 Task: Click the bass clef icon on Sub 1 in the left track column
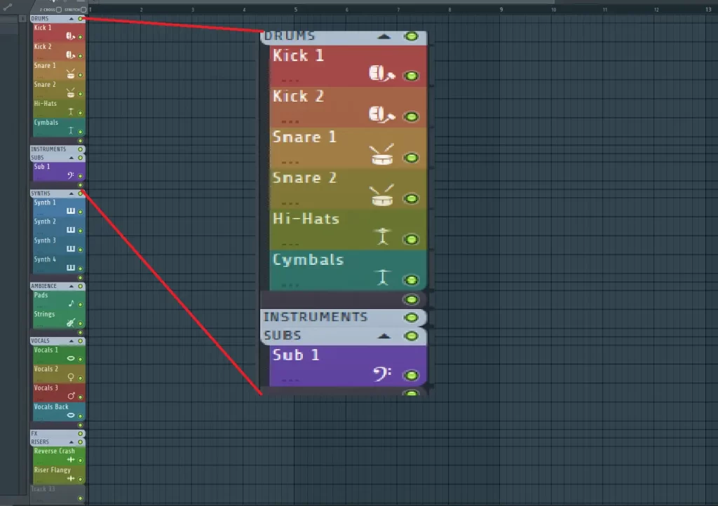(x=71, y=175)
